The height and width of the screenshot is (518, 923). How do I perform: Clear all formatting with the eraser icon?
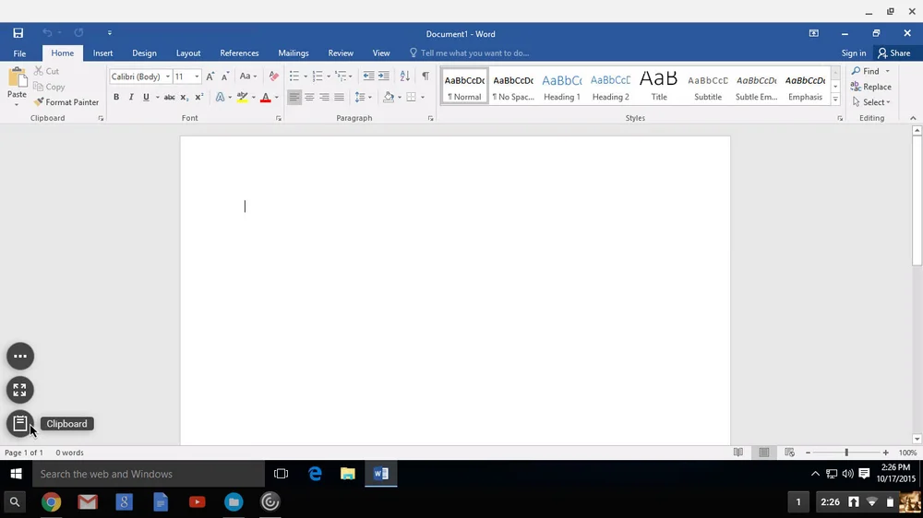click(x=274, y=77)
